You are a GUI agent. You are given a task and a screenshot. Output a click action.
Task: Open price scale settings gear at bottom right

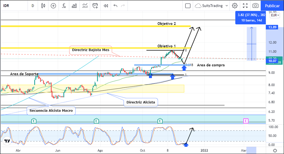pos(275,151)
